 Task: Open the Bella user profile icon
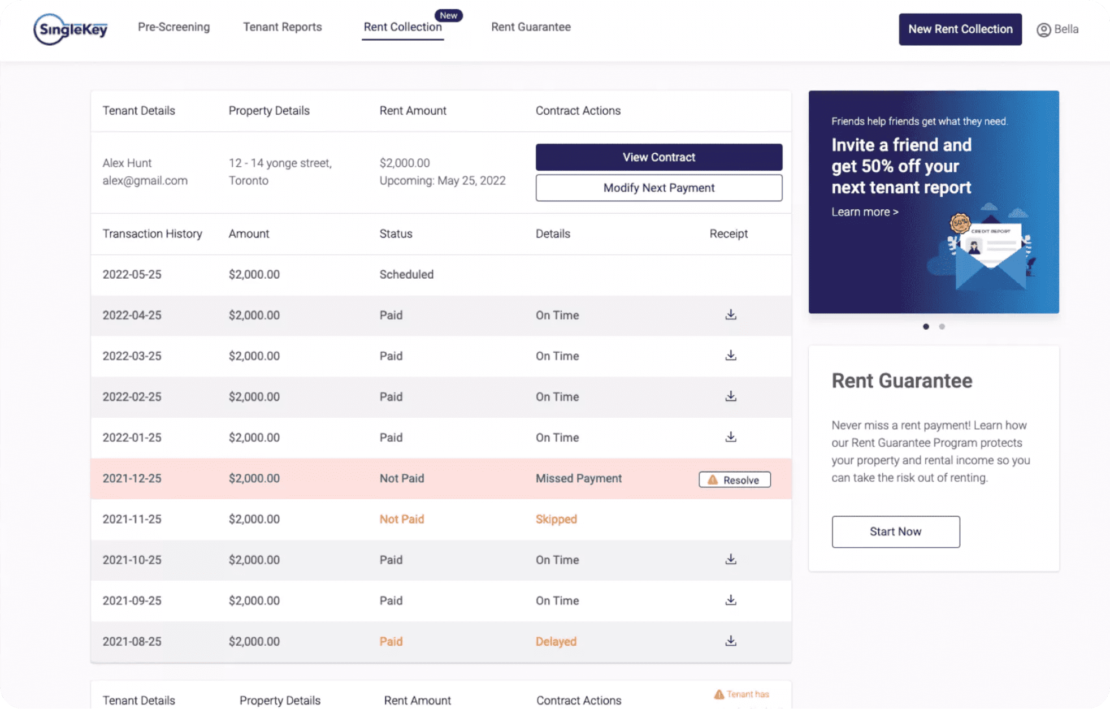(1043, 29)
